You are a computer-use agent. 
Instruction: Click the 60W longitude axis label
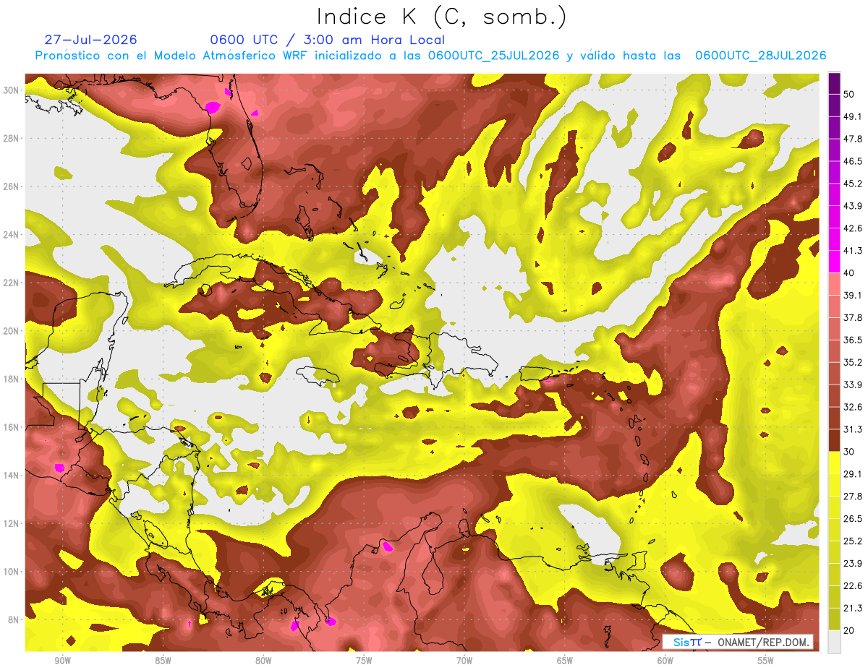pos(665,661)
